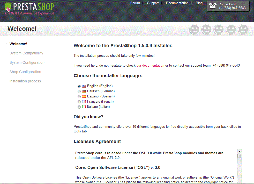The width and height of the screenshot is (254, 184).
Task: Select the Deutsch (German) radio button
Action: (x=79, y=91)
